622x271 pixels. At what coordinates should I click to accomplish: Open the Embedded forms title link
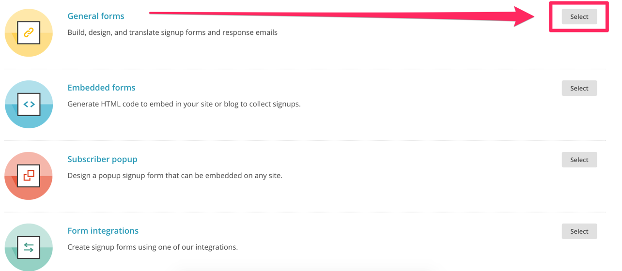click(x=101, y=88)
